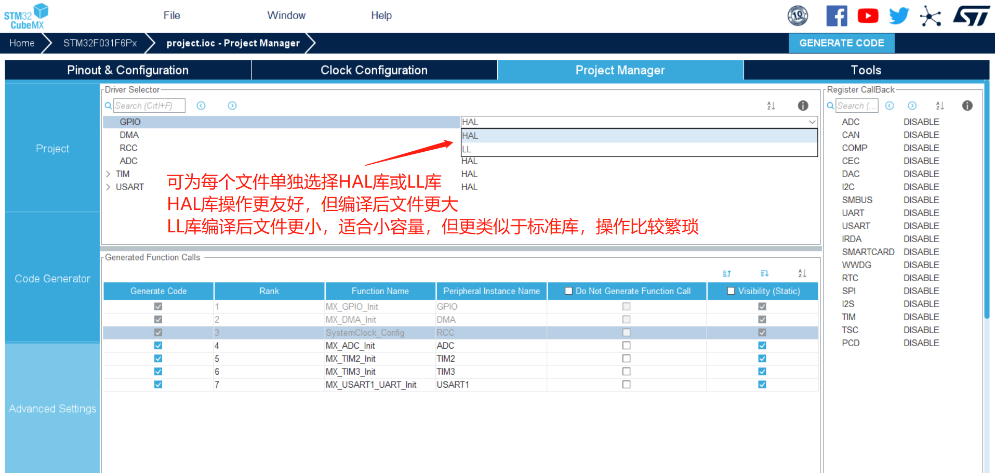
Task: Toggle Generate Code for MX_ADC_Init
Action: point(158,346)
